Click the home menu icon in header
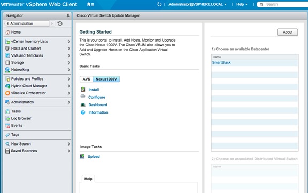The width and height of the screenshot is (308, 193). point(90,4)
